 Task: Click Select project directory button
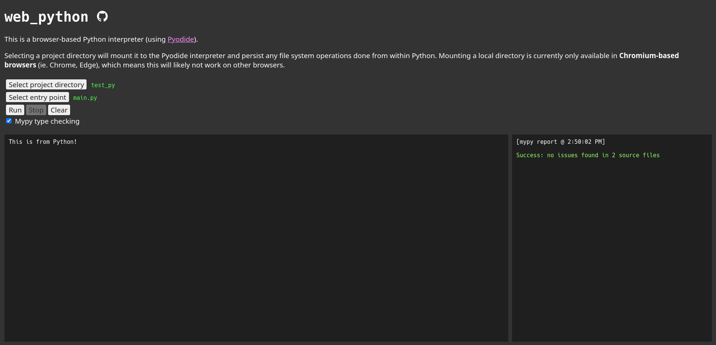(46, 85)
